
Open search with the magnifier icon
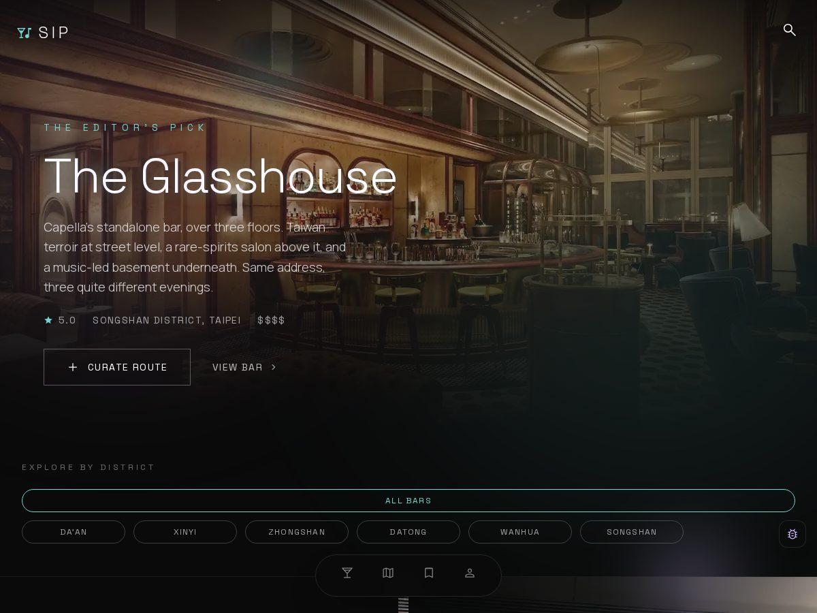click(789, 30)
